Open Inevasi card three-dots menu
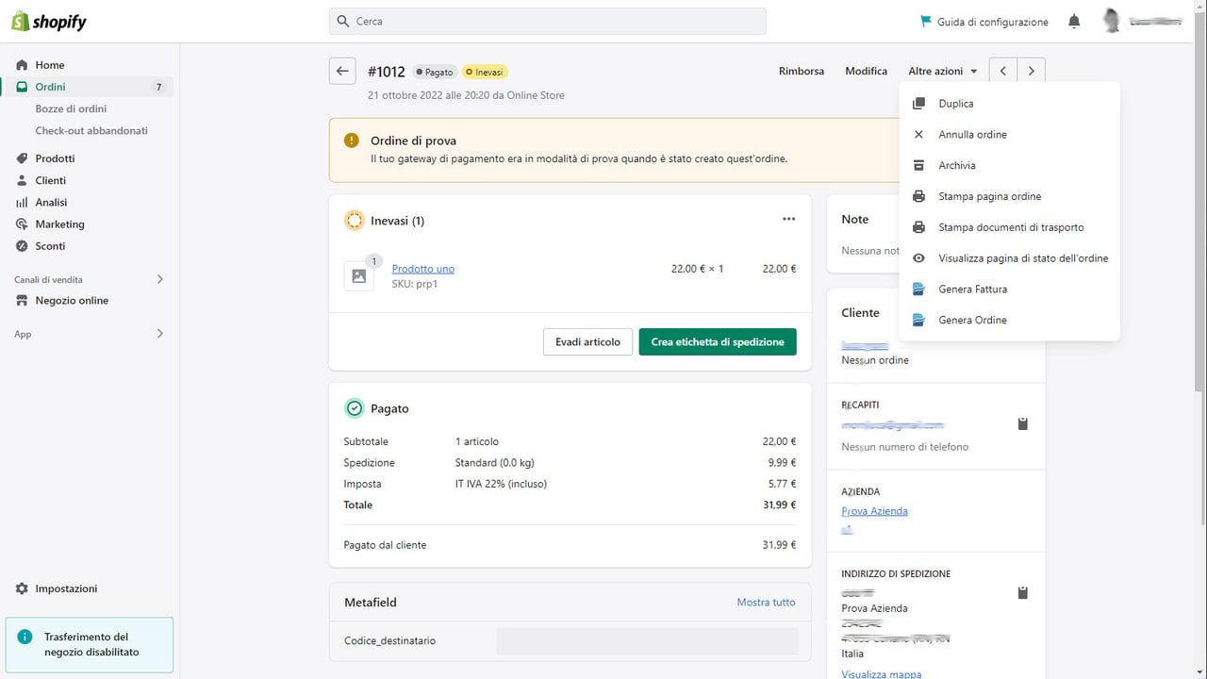This screenshot has height=679, width=1207. click(789, 219)
